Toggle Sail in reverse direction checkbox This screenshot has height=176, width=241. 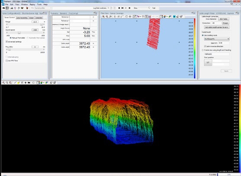click(x=205, y=46)
